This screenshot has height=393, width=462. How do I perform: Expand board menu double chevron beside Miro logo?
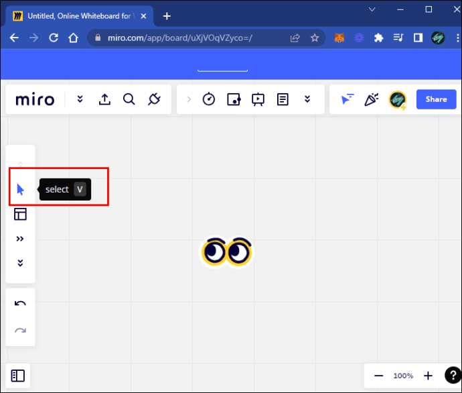[80, 99]
